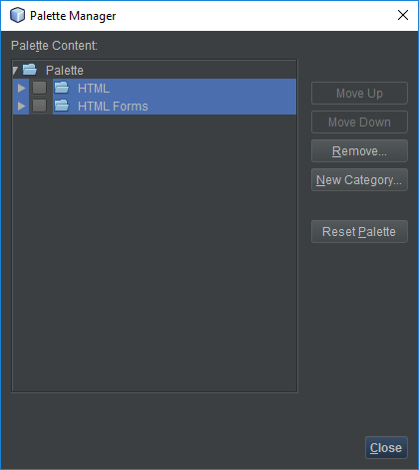Expand the HTML category node
The image size is (419, 470).
[x=22, y=88]
